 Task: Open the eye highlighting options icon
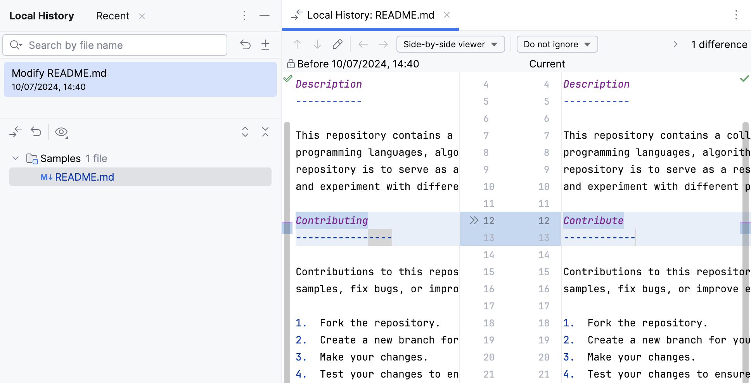61,132
